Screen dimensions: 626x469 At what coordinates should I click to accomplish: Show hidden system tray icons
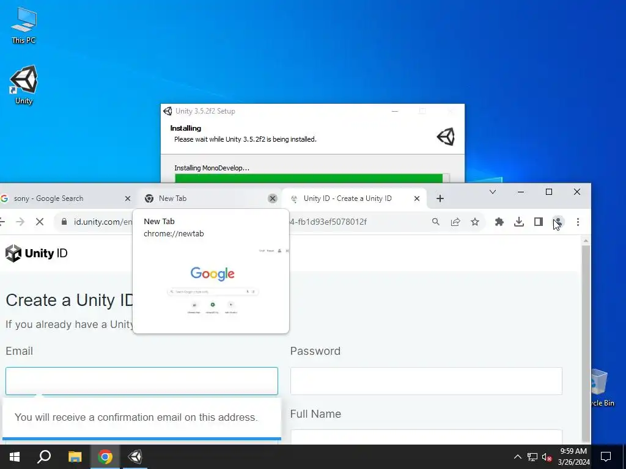point(517,457)
